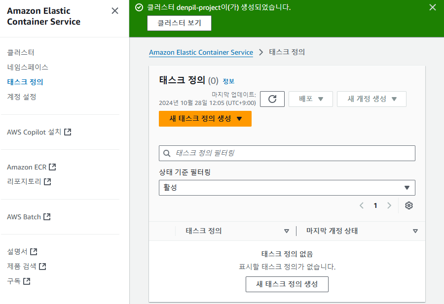Click external link icon beside AWS Copilot 설치

point(68,132)
